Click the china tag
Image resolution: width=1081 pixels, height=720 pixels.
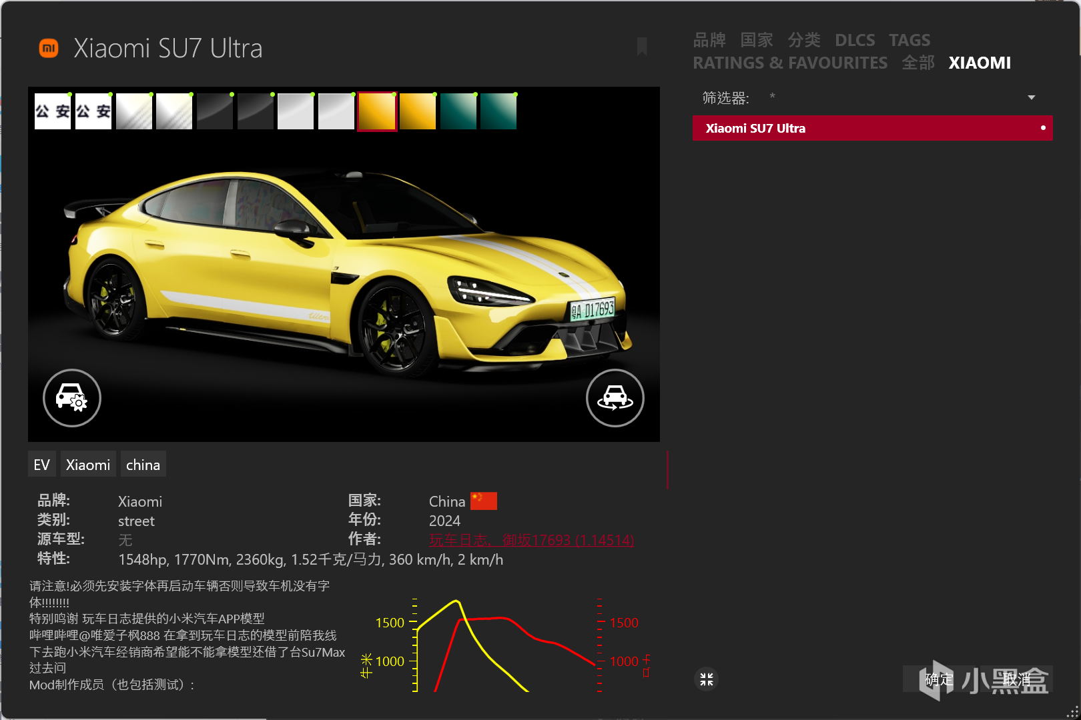click(143, 465)
